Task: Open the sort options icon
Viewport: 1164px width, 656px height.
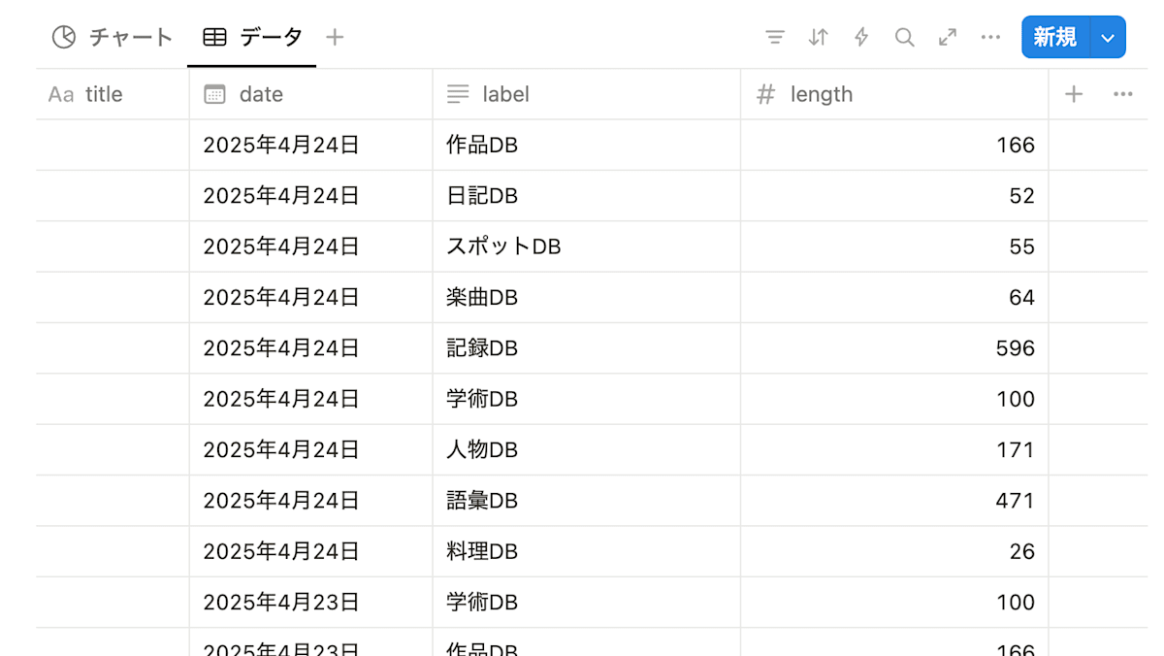Action: click(818, 37)
